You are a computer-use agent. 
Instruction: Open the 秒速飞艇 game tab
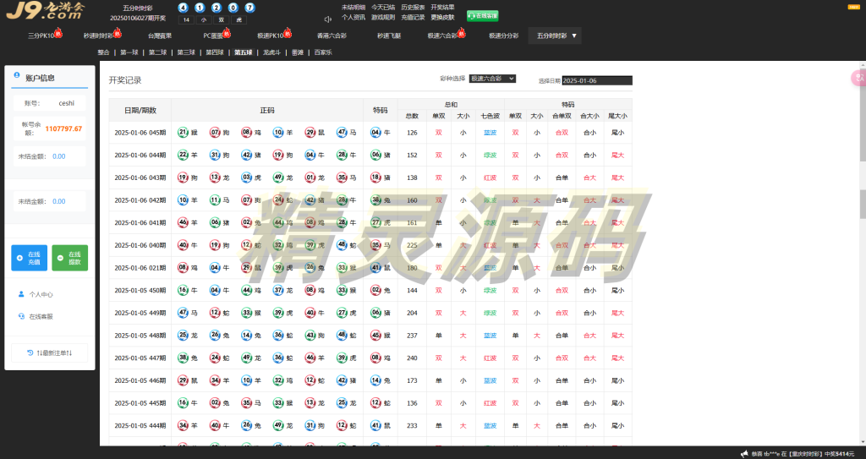389,36
